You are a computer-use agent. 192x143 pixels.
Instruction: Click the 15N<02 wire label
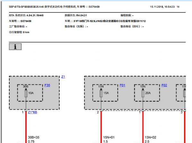(x=150, y=137)
